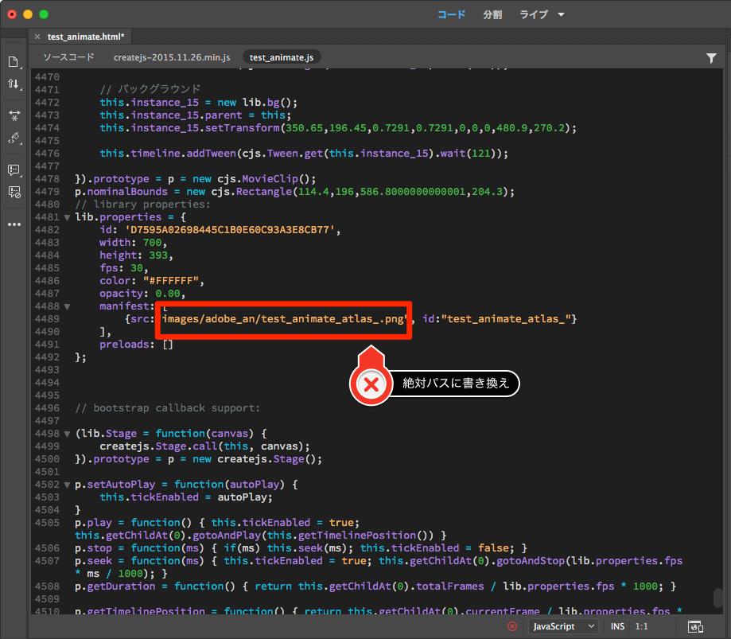This screenshot has width=731, height=639.
Task: Click the Apply Comment icon
Action: (14, 169)
